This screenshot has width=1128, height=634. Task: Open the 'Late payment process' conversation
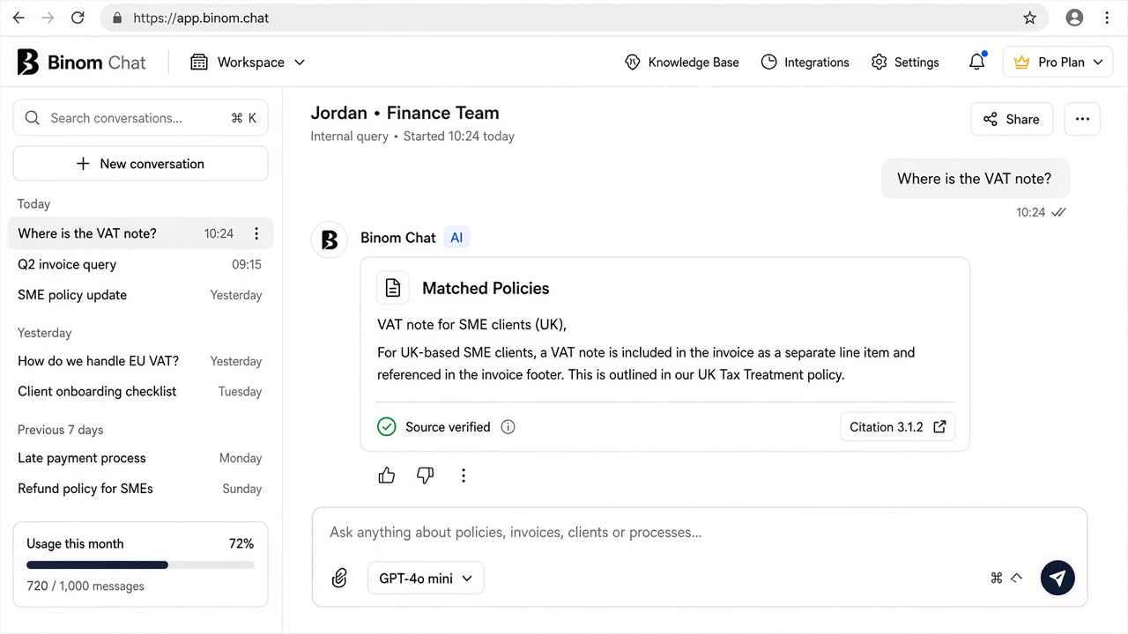click(x=140, y=458)
